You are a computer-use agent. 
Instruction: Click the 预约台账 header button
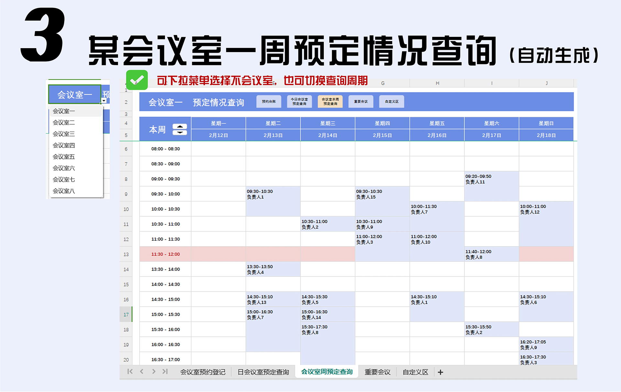(269, 102)
